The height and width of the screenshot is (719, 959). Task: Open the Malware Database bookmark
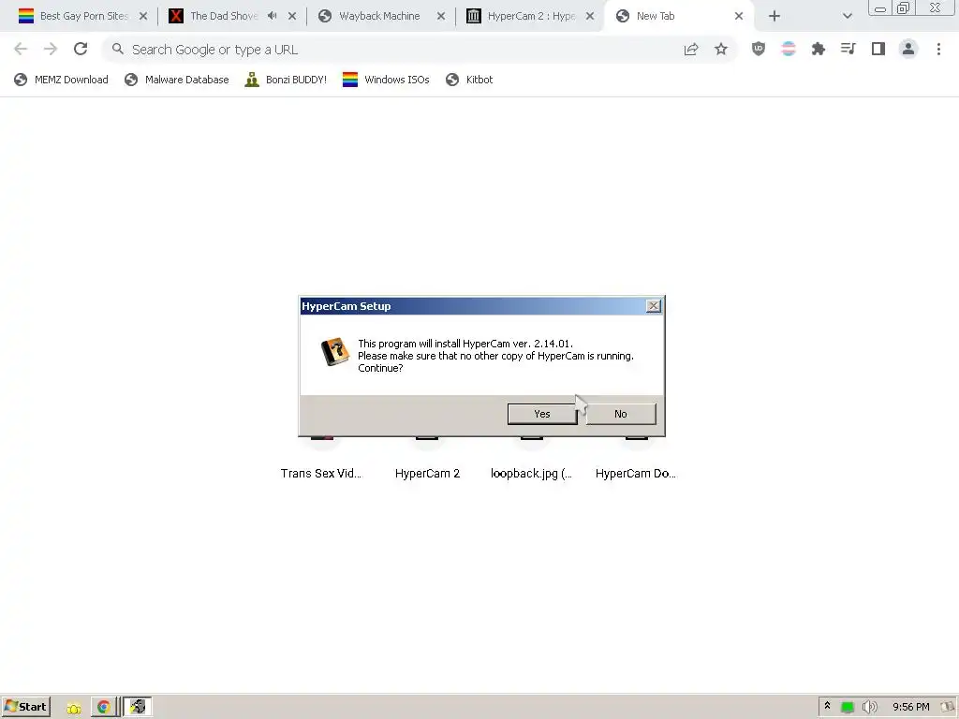click(177, 80)
